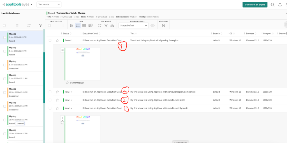Tick the Selected Tests checkbox in the toolbar
This screenshot has width=287, height=143.
(50, 26)
